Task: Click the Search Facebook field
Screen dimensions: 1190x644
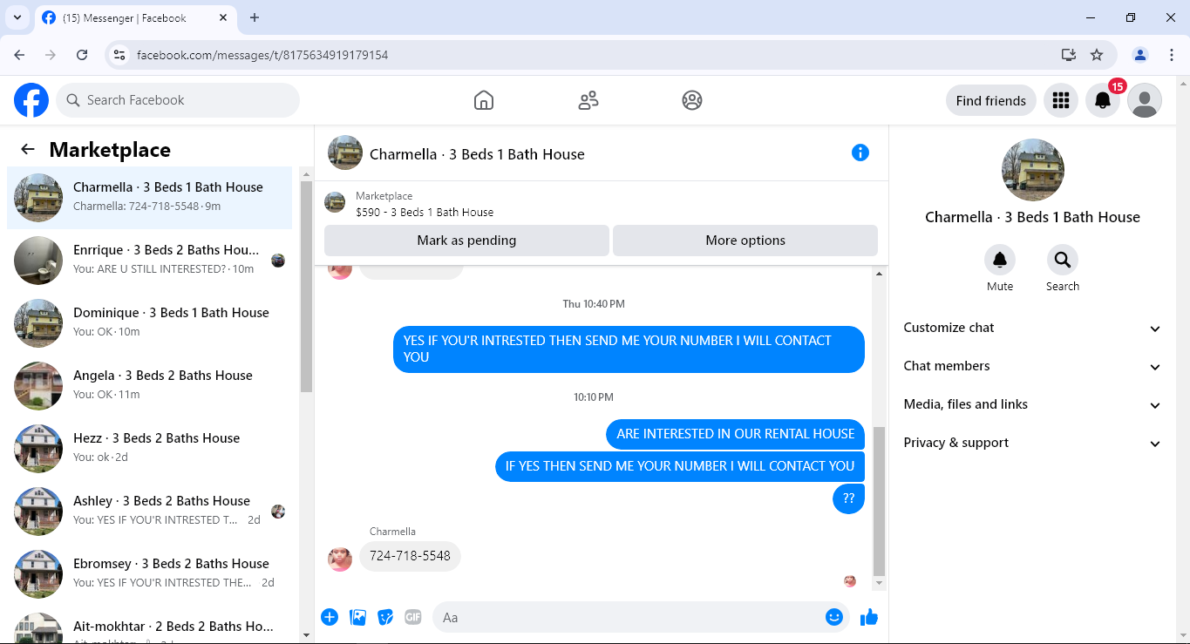Action: point(178,100)
